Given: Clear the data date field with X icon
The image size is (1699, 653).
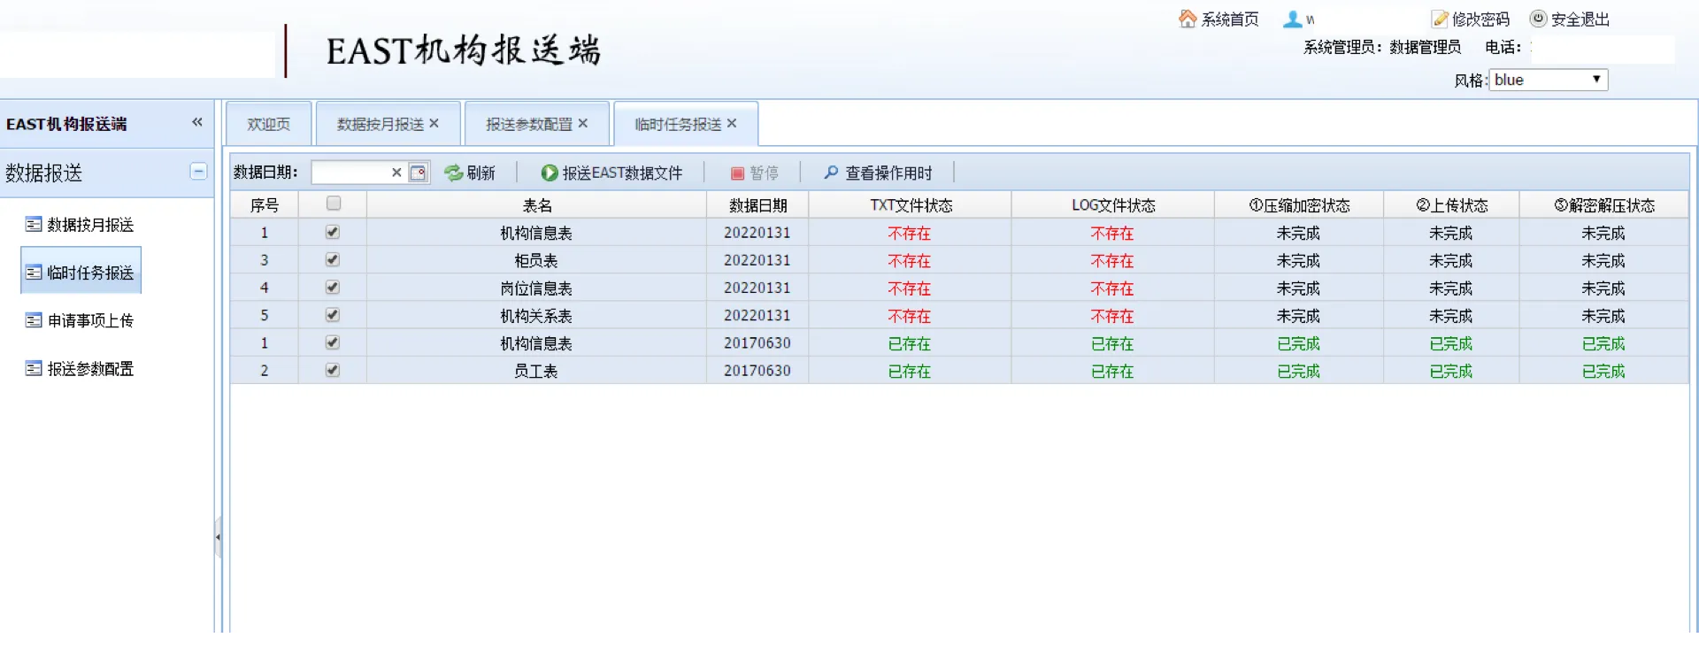Looking at the screenshot, I should coord(396,173).
